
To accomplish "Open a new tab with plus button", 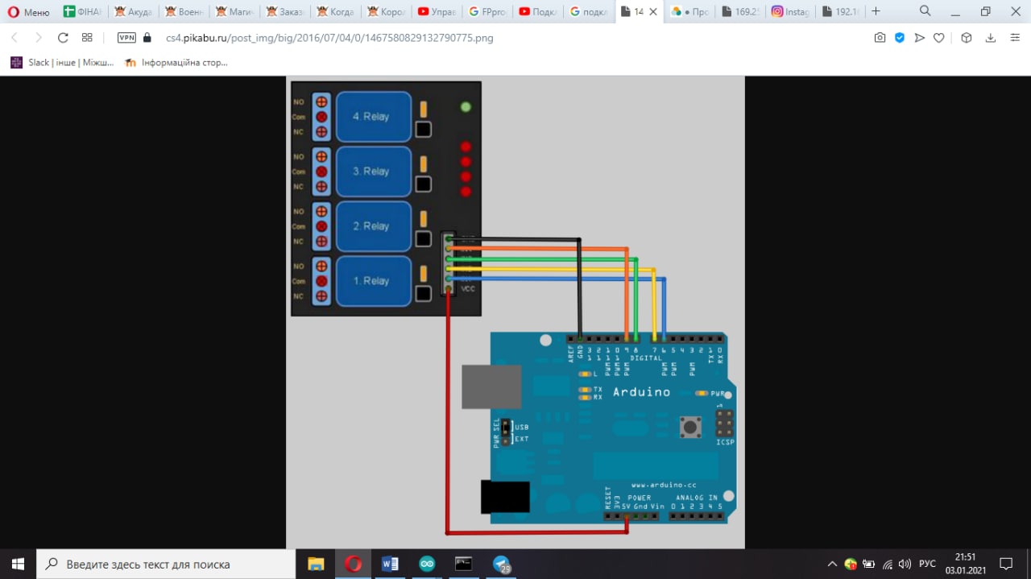I will 876,11.
